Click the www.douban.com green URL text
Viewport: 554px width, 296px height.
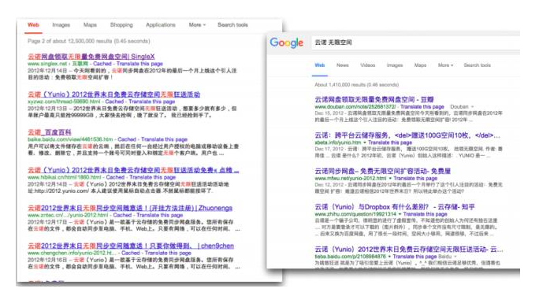(x=355, y=106)
